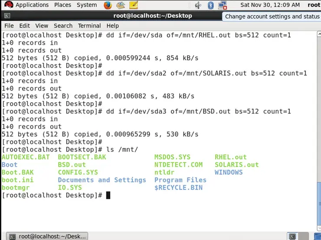Click the volume speaker icon

point(198,5)
